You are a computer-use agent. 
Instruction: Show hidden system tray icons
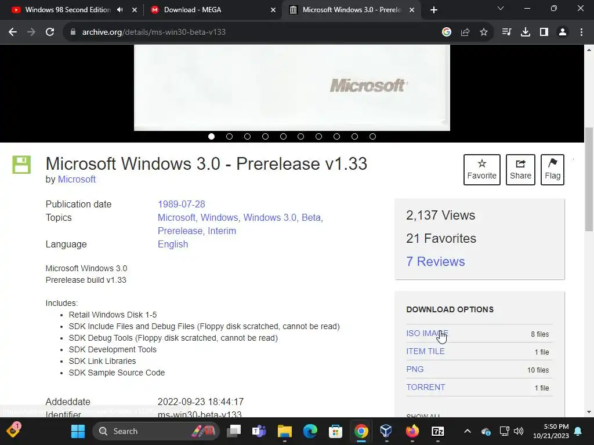point(468,431)
